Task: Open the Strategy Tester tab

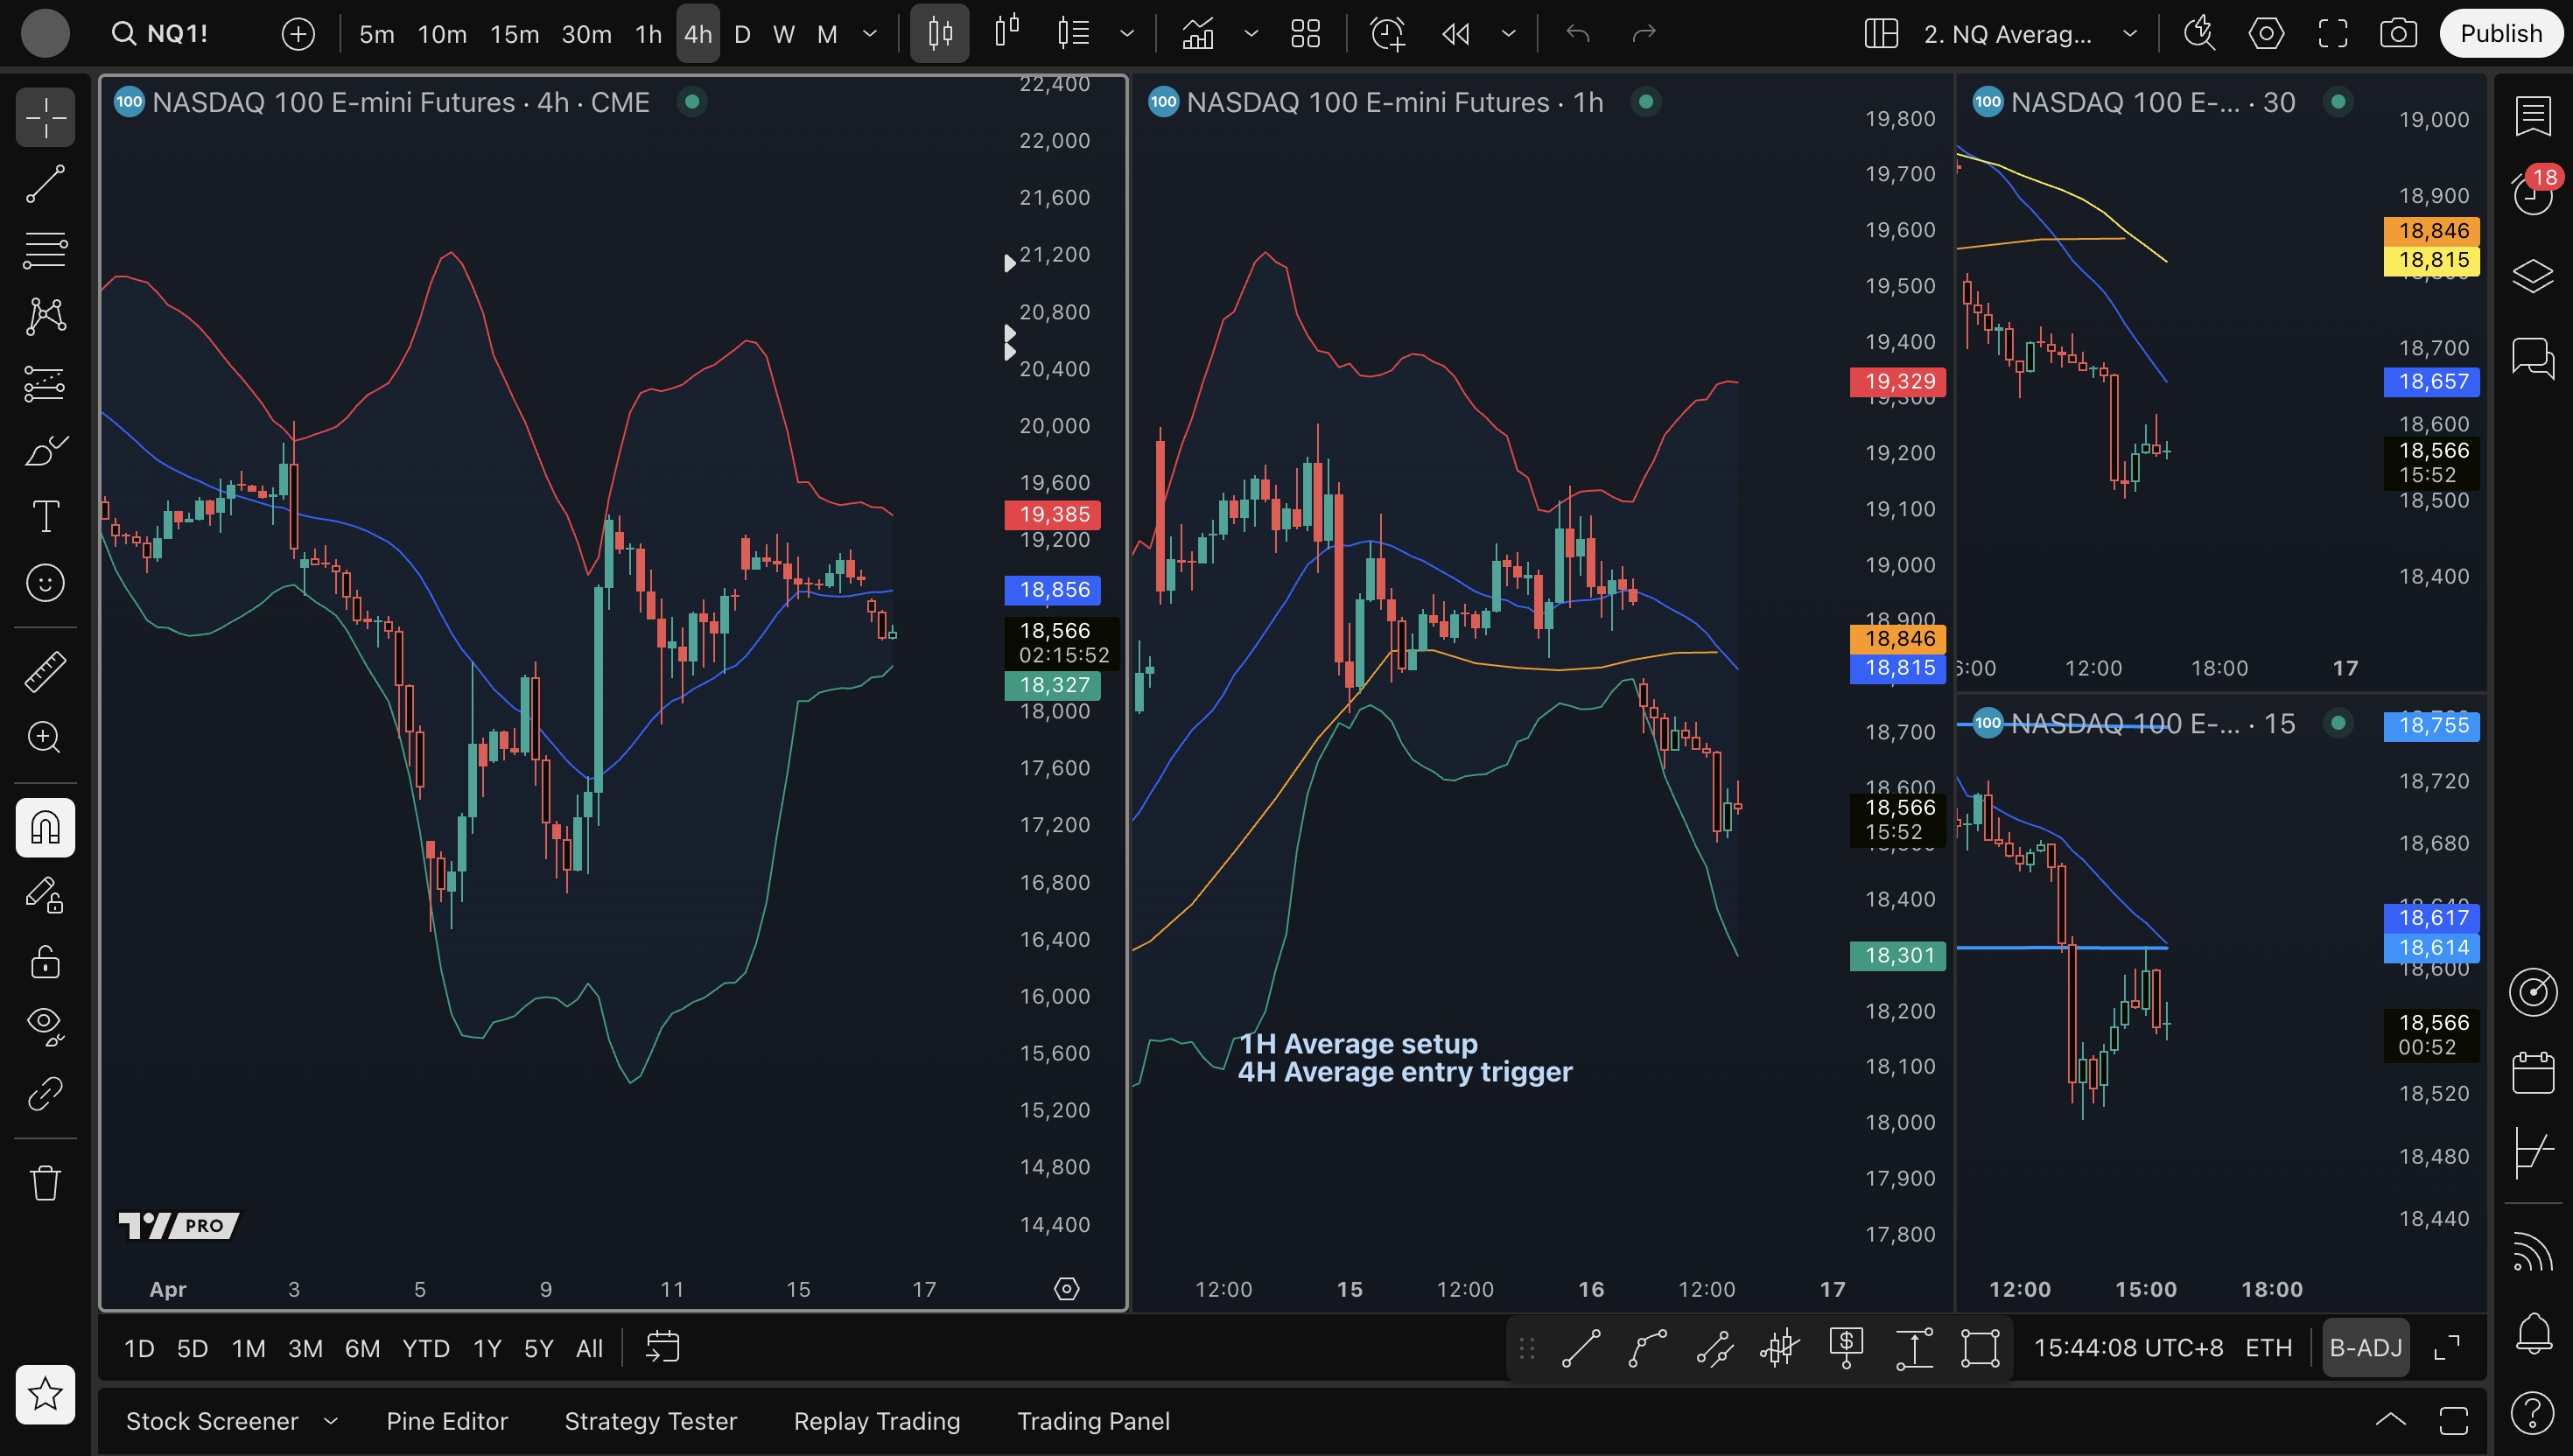Action: coord(650,1421)
